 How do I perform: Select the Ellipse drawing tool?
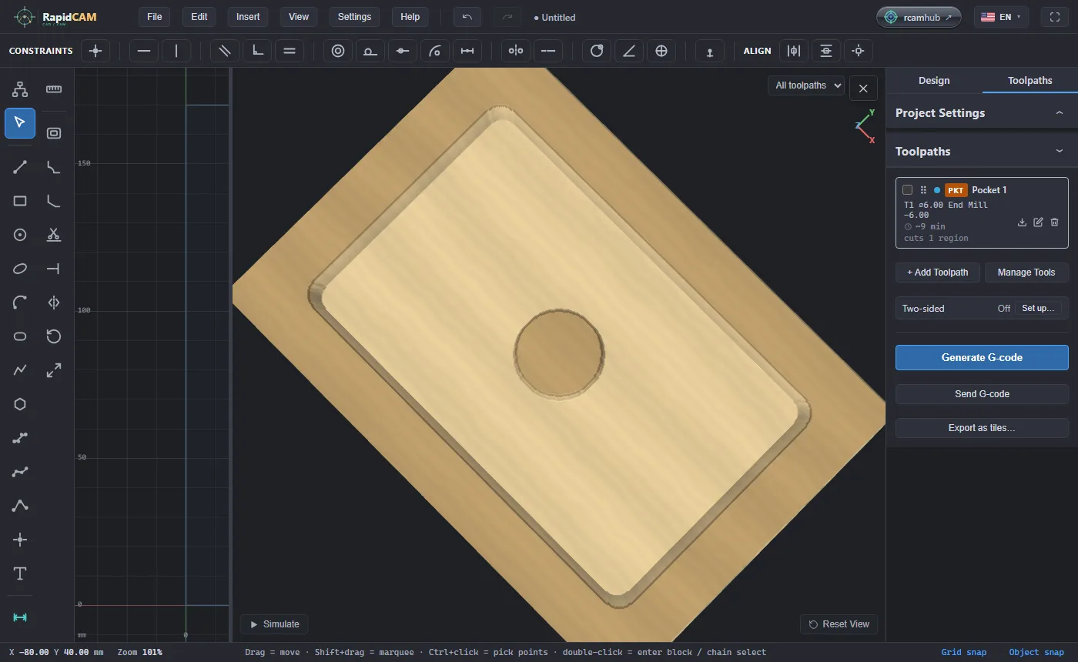20,269
